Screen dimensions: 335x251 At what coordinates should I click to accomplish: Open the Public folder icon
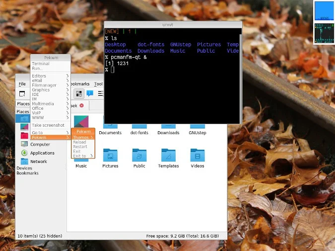coord(139,156)
